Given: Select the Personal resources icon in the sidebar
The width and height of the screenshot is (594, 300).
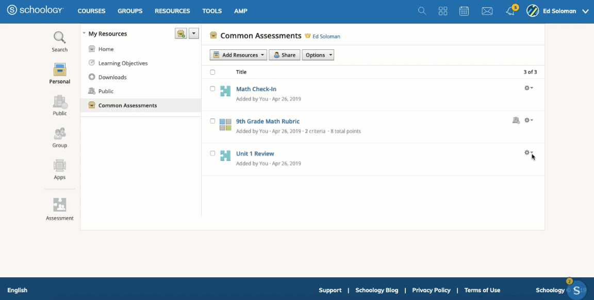Looking at the screenshot, I should click(59, 69).
